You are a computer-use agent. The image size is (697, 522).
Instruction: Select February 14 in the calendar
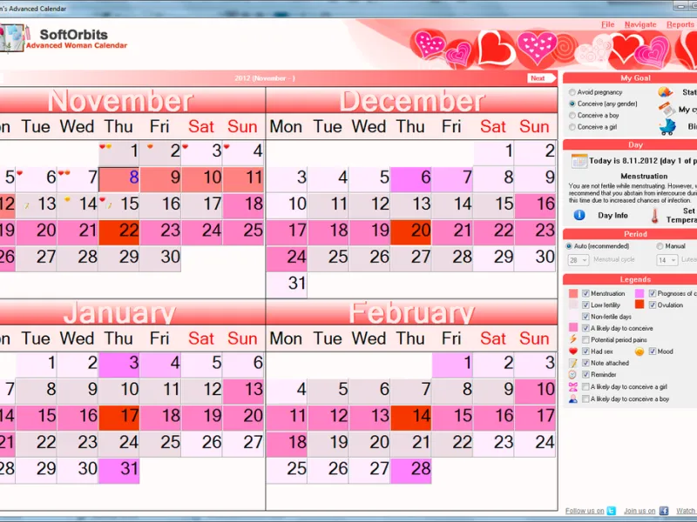[411, 418]
